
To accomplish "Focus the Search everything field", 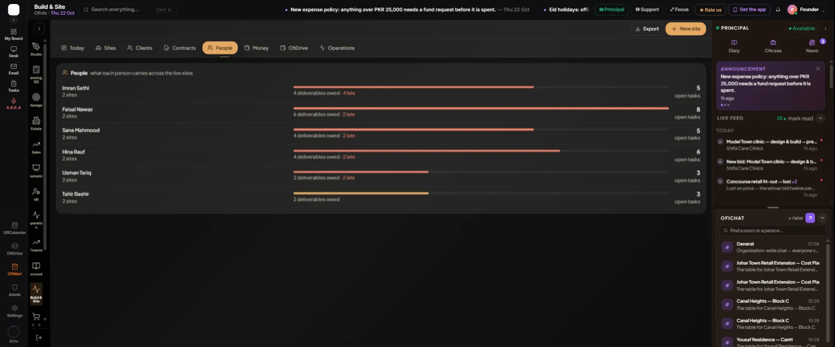I will pos(128,10).
